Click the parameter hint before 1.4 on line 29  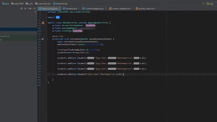coord(136,69)
